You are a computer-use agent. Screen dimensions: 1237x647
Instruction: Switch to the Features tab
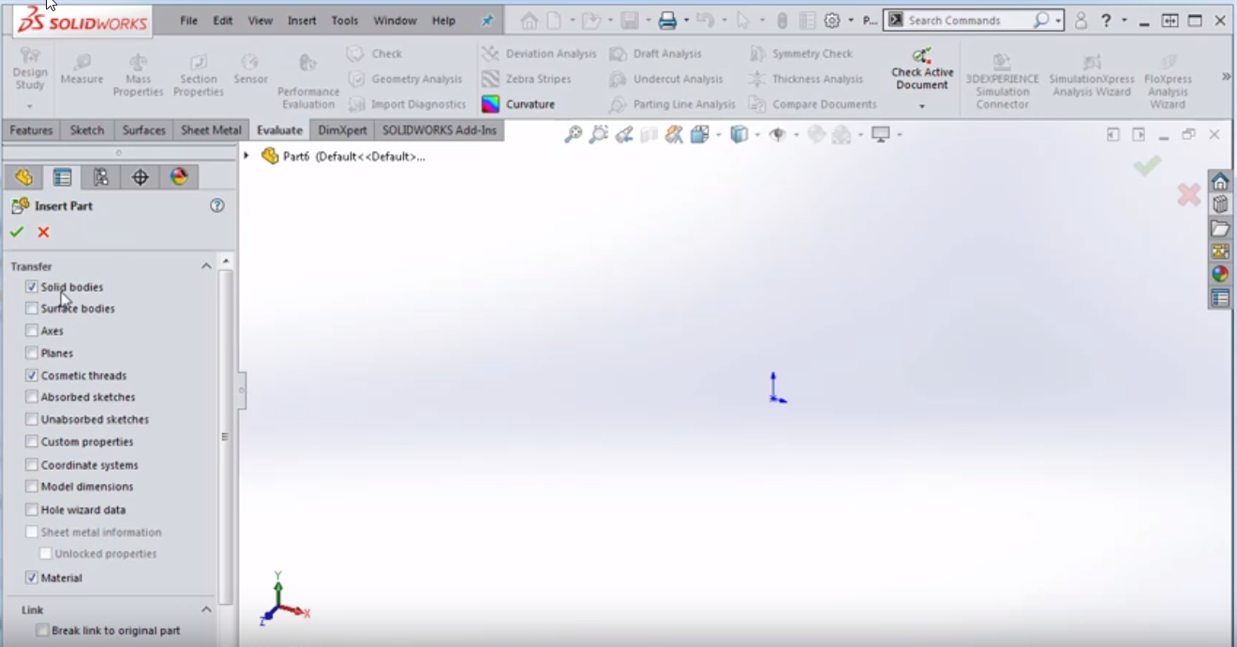click(x=31, y=130)
